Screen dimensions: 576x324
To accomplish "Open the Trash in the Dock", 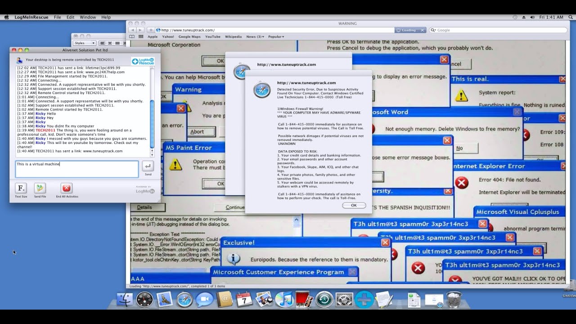I will [x=454, y=299].
